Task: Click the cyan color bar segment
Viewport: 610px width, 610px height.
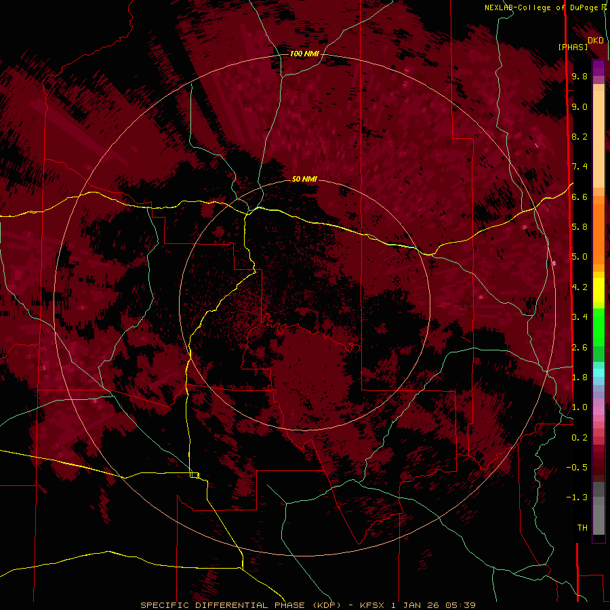Action: pyautogui.click(x=598, y=373)
